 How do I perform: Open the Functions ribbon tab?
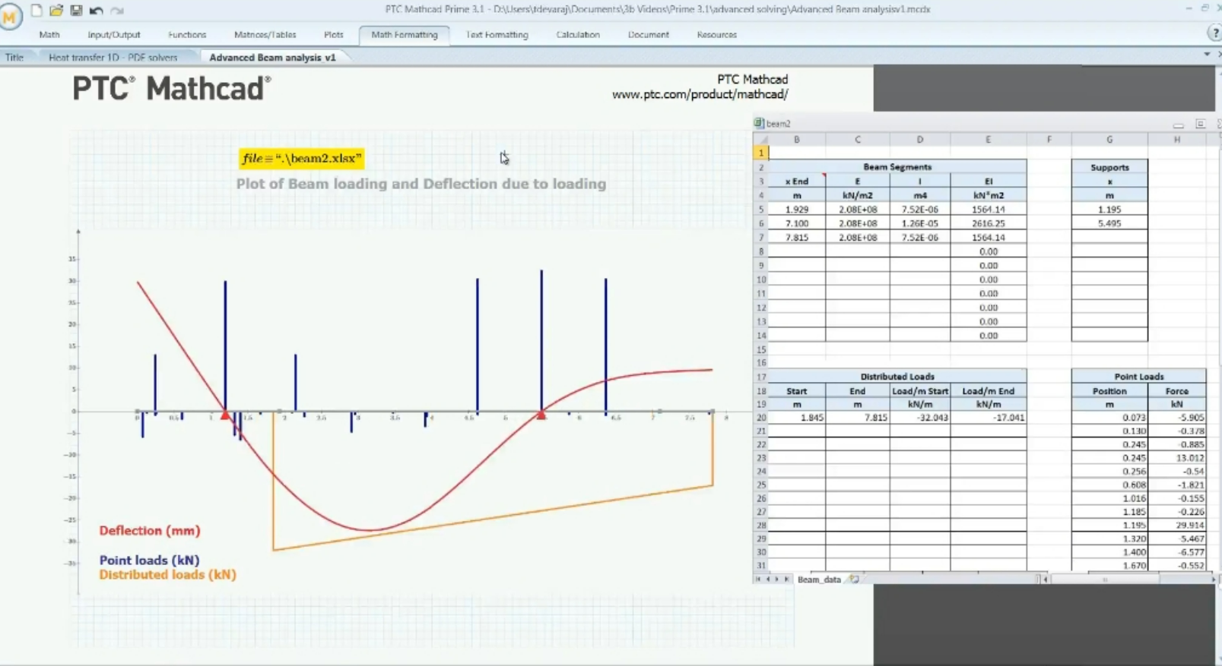tap(187, 35)
